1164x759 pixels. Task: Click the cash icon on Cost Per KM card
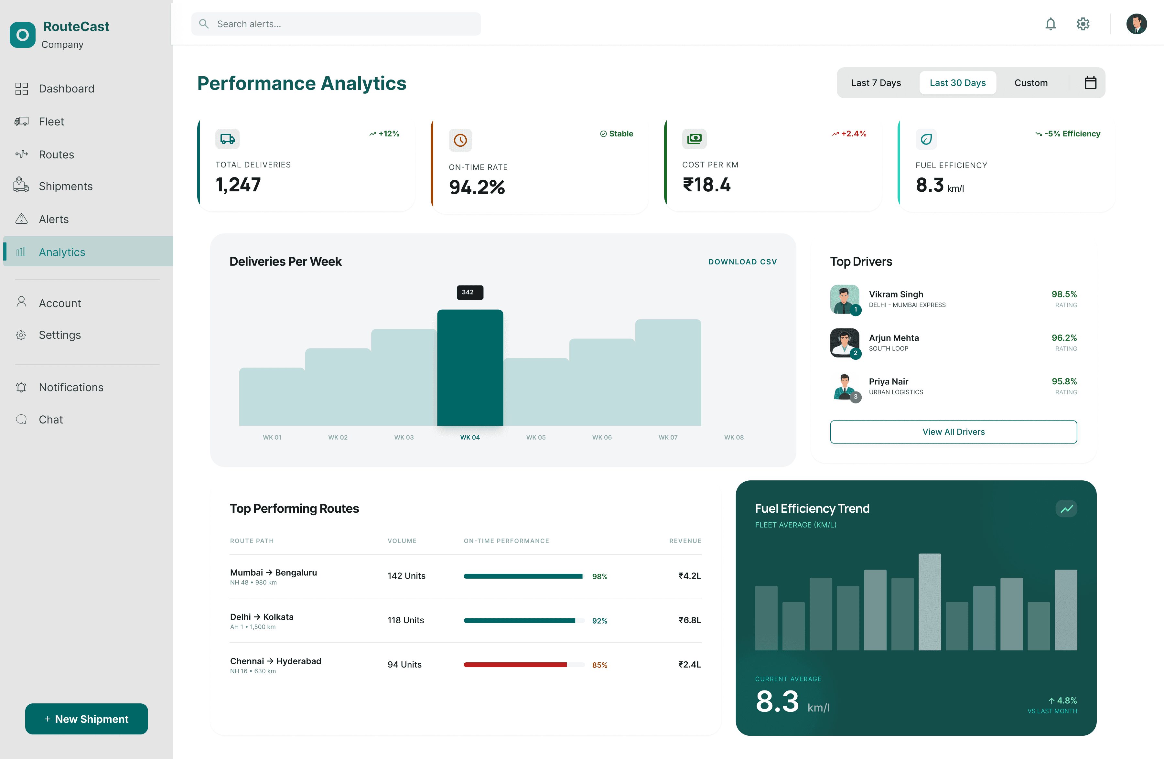[694, 139]
